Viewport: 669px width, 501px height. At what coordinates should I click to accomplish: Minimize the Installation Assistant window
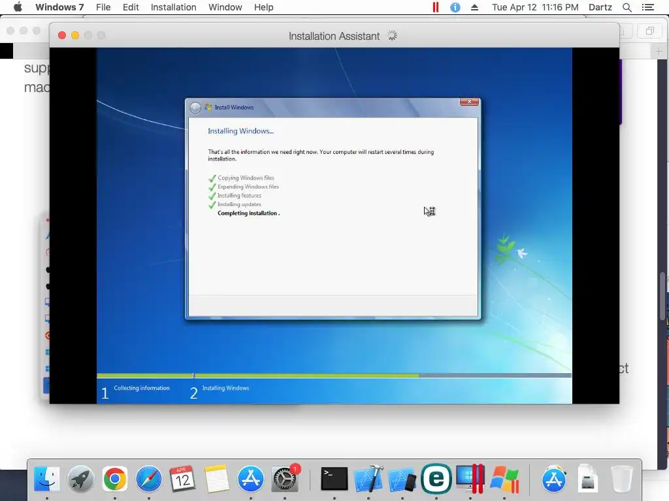pyautogui.click(x=75, y=35)
